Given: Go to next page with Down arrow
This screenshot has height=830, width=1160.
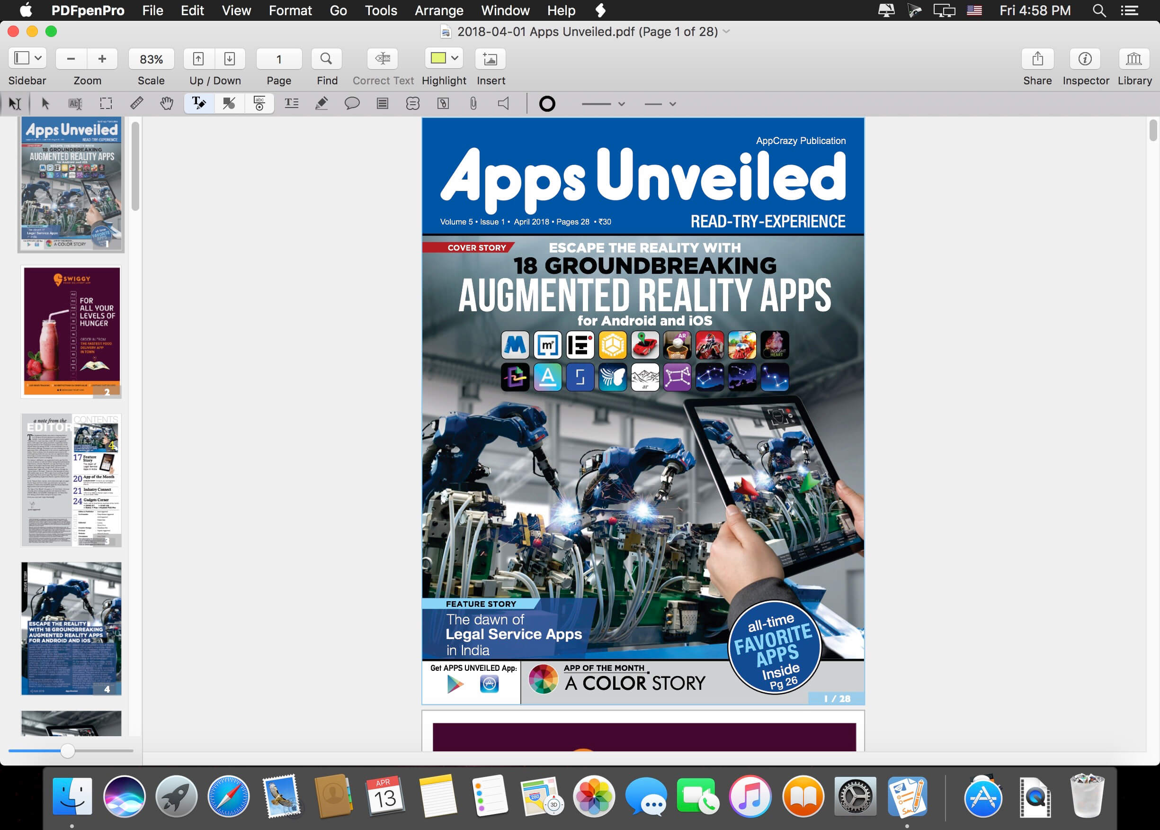Looking at the screenshot, I should point(230,59).
